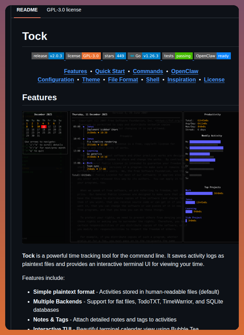The image size is (244, 335).
Task: Open the Inspiration link
Action: 182,79
